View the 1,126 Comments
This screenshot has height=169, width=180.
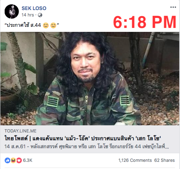point(135,160)
